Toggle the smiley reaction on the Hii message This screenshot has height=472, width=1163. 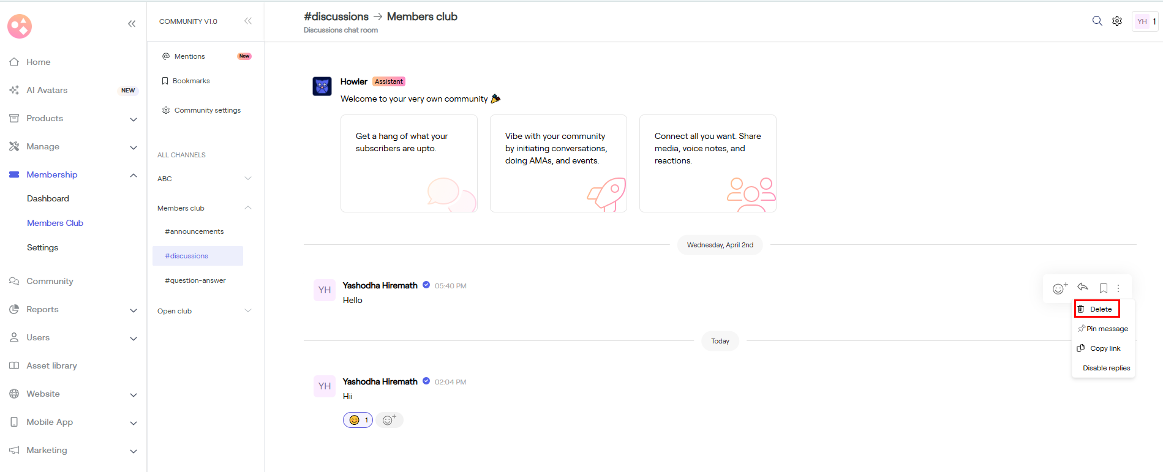[x=358, y=420]
